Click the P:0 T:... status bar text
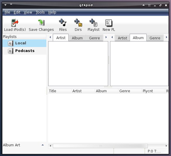The image size is (171, 156). click(x=154, y=151)
